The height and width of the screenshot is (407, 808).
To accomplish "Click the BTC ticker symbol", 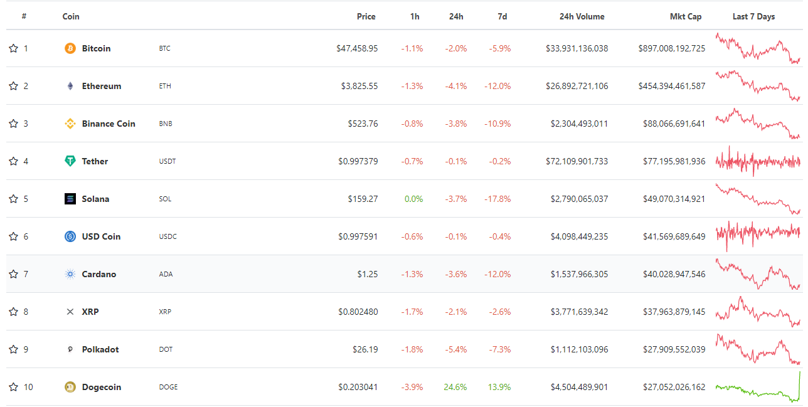I will 165,48.
